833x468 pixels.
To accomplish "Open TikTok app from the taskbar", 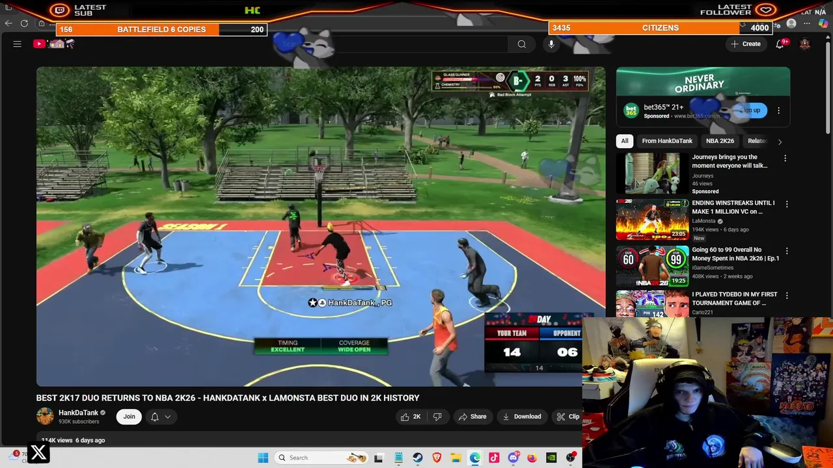I will point(494,458).
